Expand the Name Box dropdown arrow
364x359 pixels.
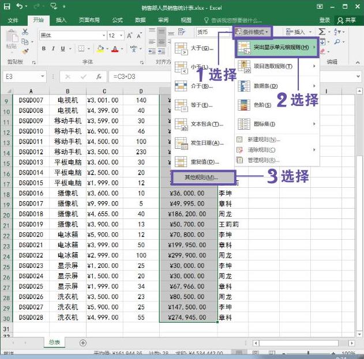pos(43,76)
